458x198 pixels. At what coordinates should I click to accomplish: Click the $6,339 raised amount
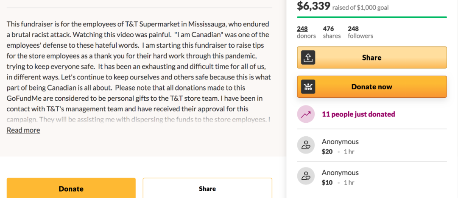313,6
